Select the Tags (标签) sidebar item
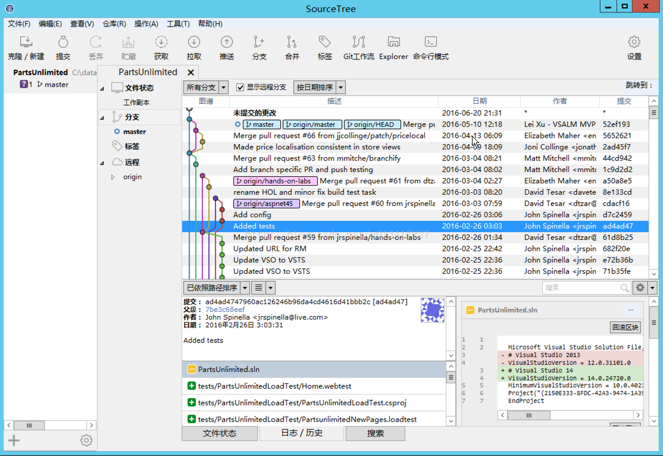Screen dimensions: 663x456 click(132, 146)
